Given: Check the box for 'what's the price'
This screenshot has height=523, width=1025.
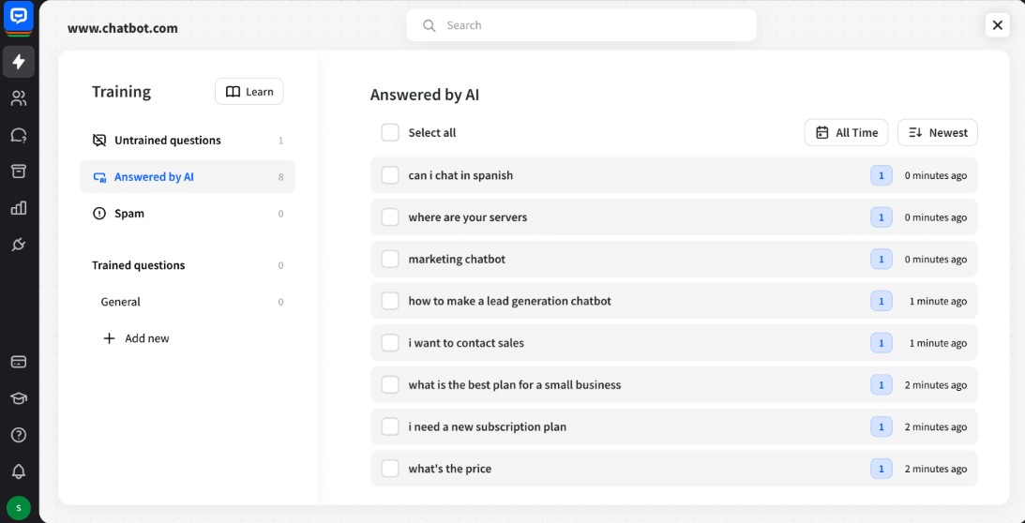Looking at the screenshot, I should pyautogui.click(x=390, y=468).
